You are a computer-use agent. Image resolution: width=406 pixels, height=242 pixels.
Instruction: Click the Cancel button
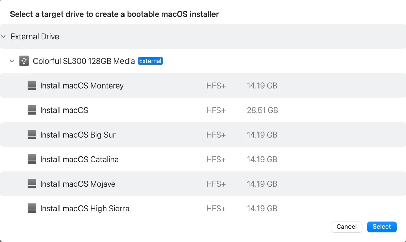tap(346, 227)
